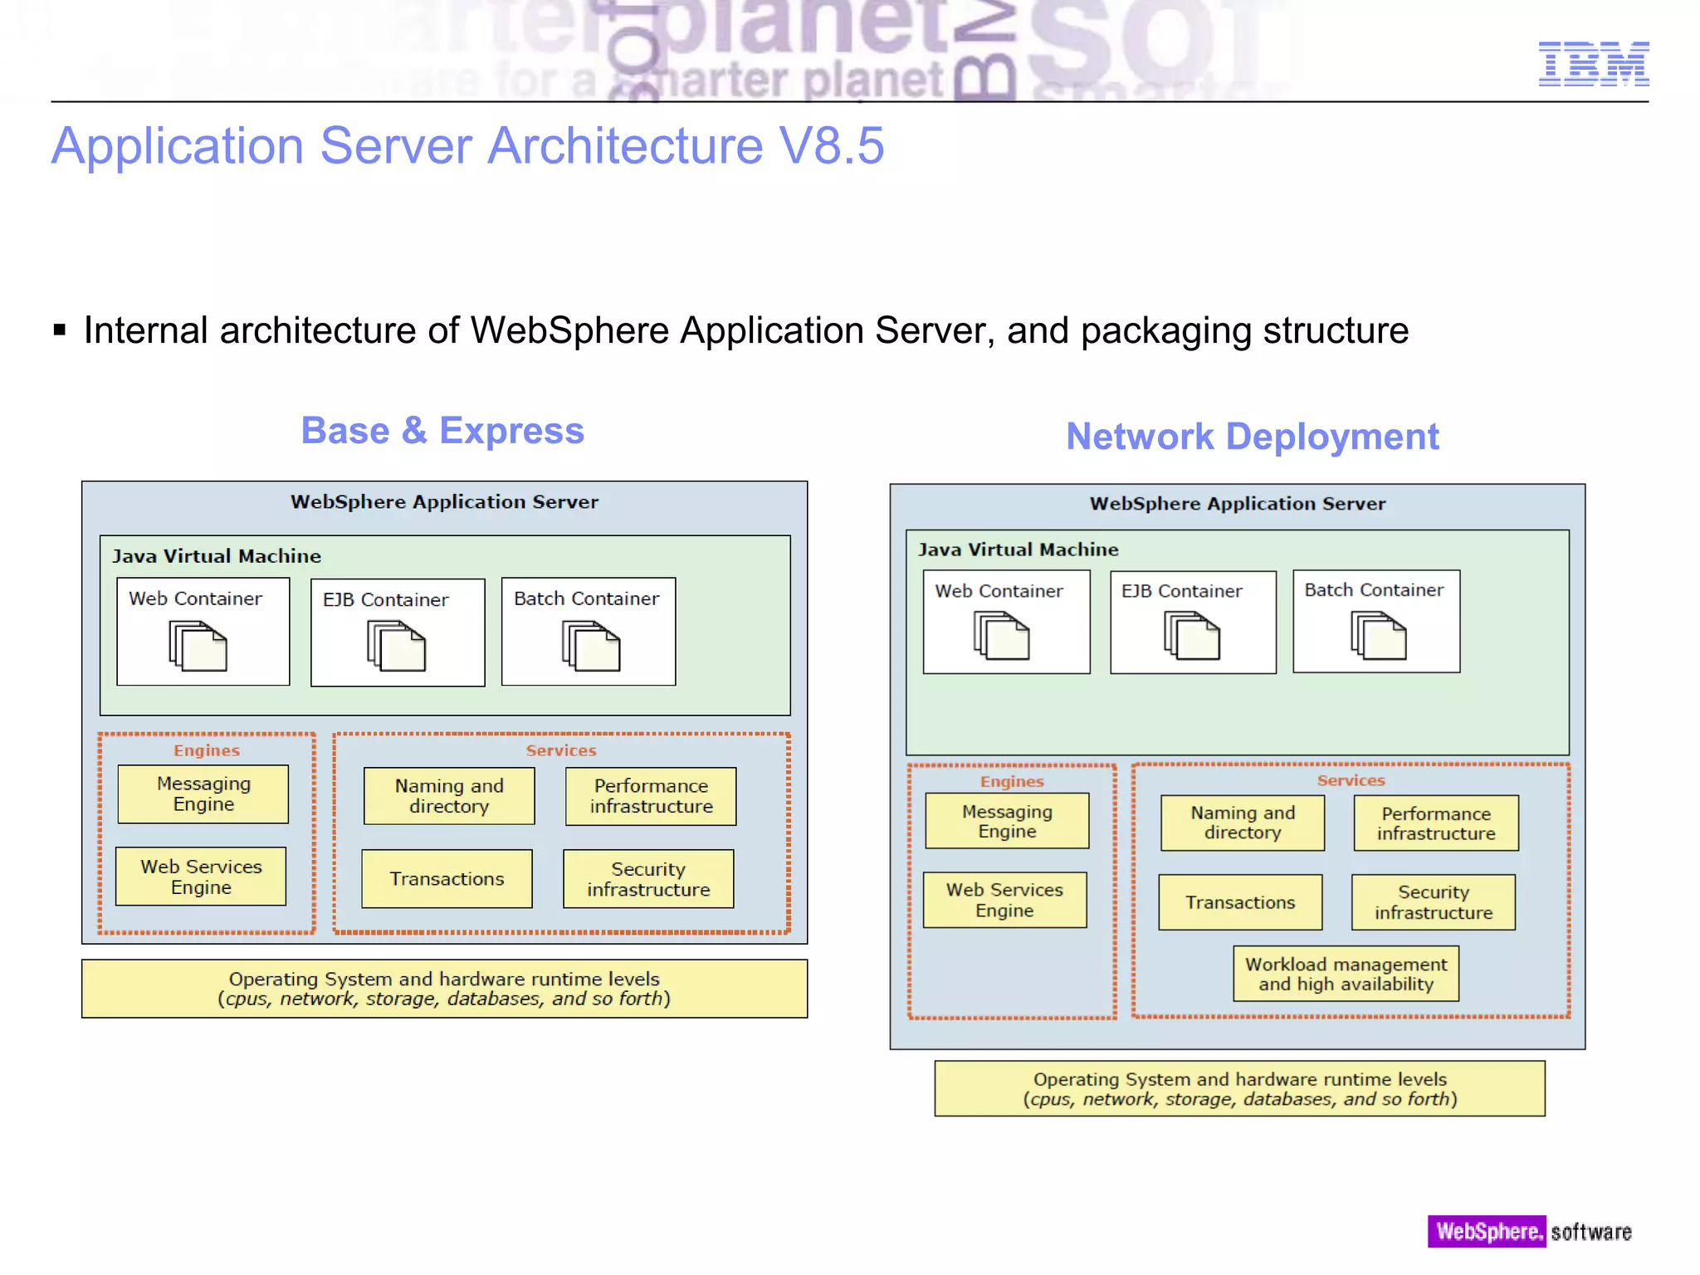Click document icon in Network Deployment EJB Container
The width and height of the screenshot is (1700, 1275).
point(1191,636)
